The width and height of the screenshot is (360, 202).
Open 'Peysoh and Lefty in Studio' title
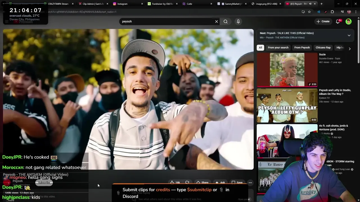pos(335,92)
